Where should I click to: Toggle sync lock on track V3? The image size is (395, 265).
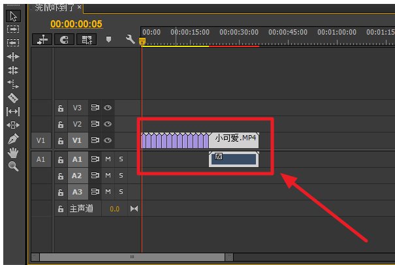[95, 108]
